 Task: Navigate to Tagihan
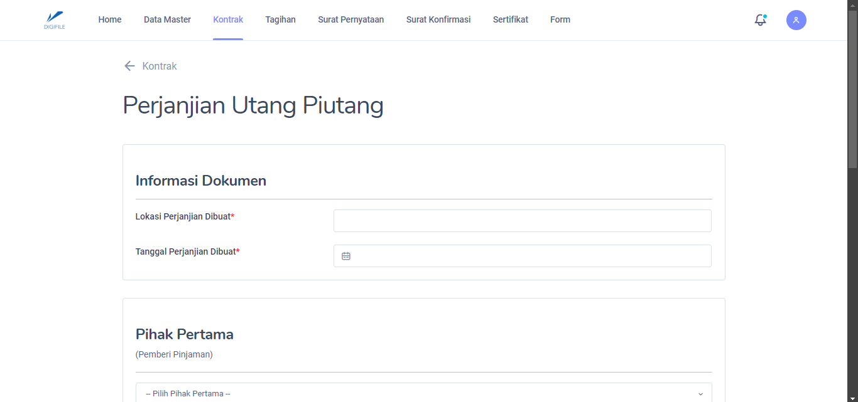(280, 19)
